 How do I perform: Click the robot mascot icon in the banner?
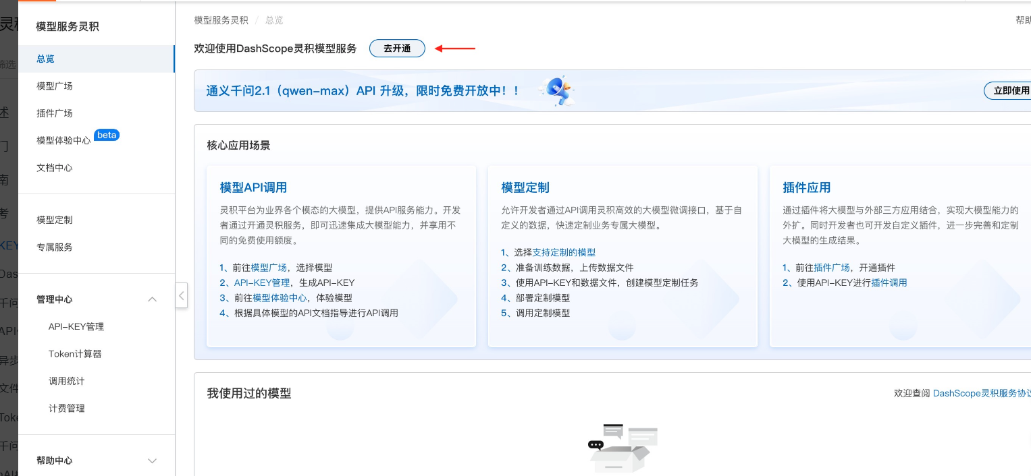(x=556, y=90)
